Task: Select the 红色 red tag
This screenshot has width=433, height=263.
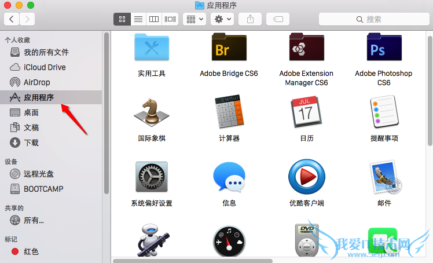Action: tap(51, 251)
